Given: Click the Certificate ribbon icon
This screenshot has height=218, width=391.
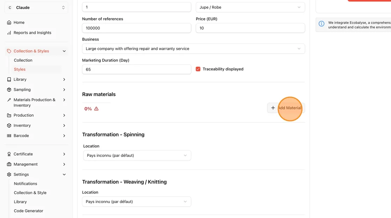Looking at the screenshot, I should click(x=9, y=154).
